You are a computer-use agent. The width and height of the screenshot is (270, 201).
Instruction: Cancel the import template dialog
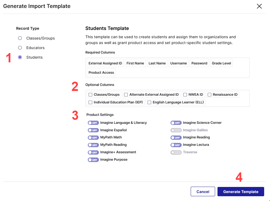pyautogui.click(x=203, y=191)
